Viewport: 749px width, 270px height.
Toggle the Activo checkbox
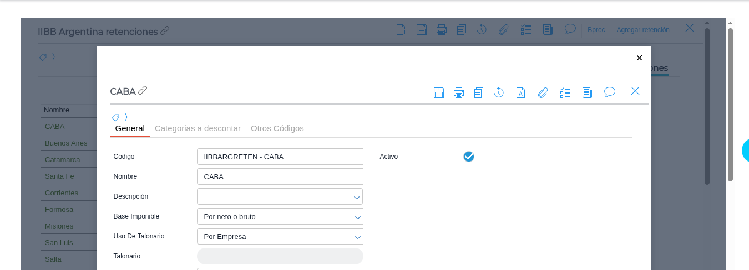tap(469, 157)
